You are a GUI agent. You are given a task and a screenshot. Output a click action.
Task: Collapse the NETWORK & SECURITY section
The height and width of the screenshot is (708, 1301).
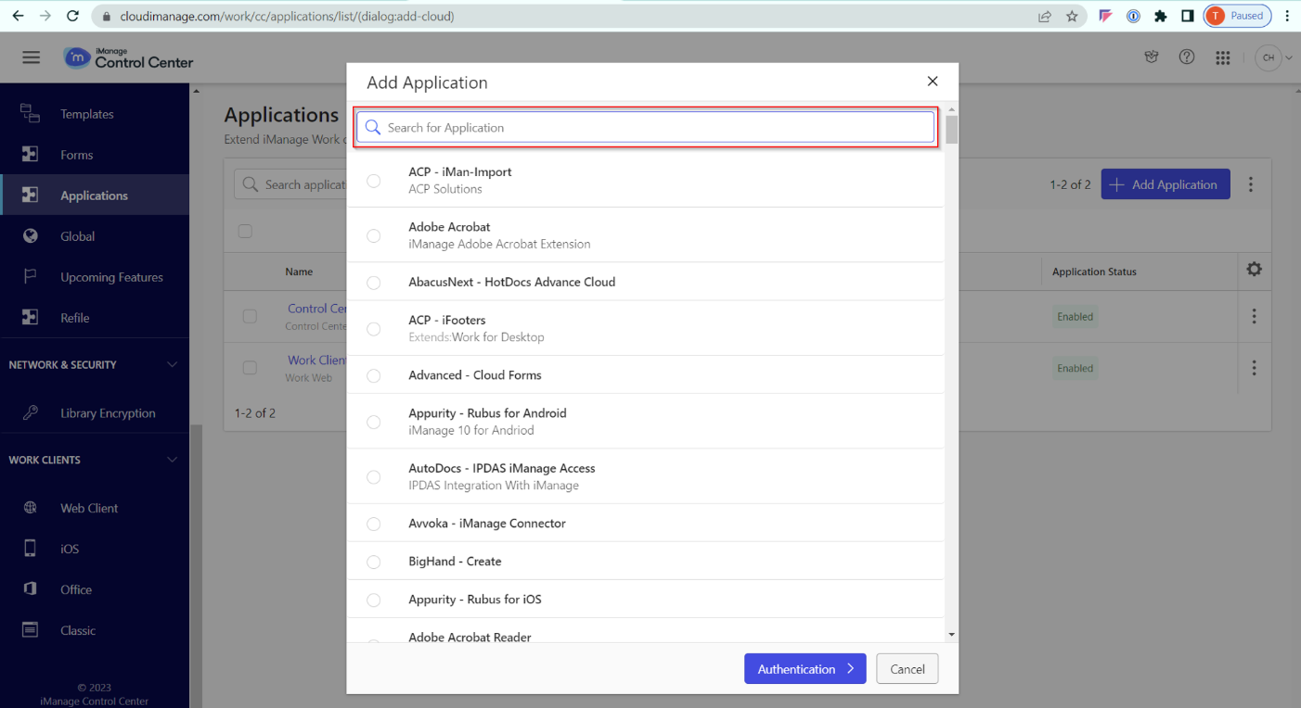(172, 364)
